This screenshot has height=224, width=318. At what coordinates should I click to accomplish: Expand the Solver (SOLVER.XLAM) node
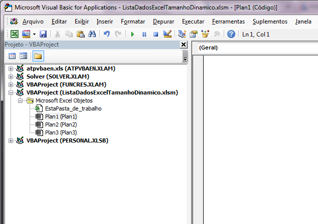(x=11, y=76)
